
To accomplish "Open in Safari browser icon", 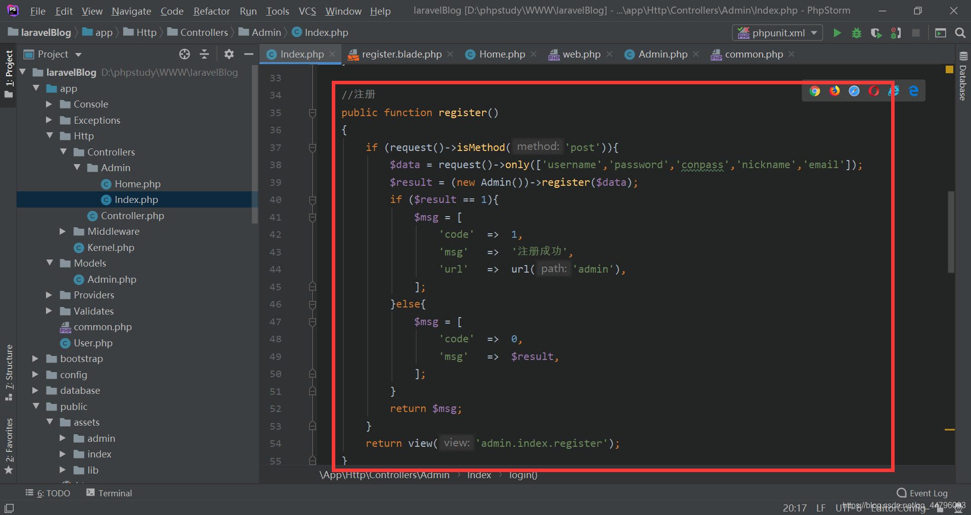I will pos(854,91).
